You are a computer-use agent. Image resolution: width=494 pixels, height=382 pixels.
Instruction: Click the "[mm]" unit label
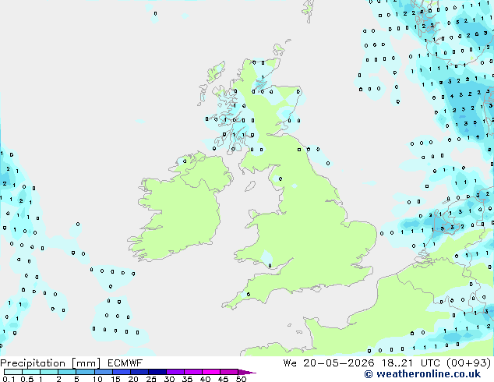(86, 363)
